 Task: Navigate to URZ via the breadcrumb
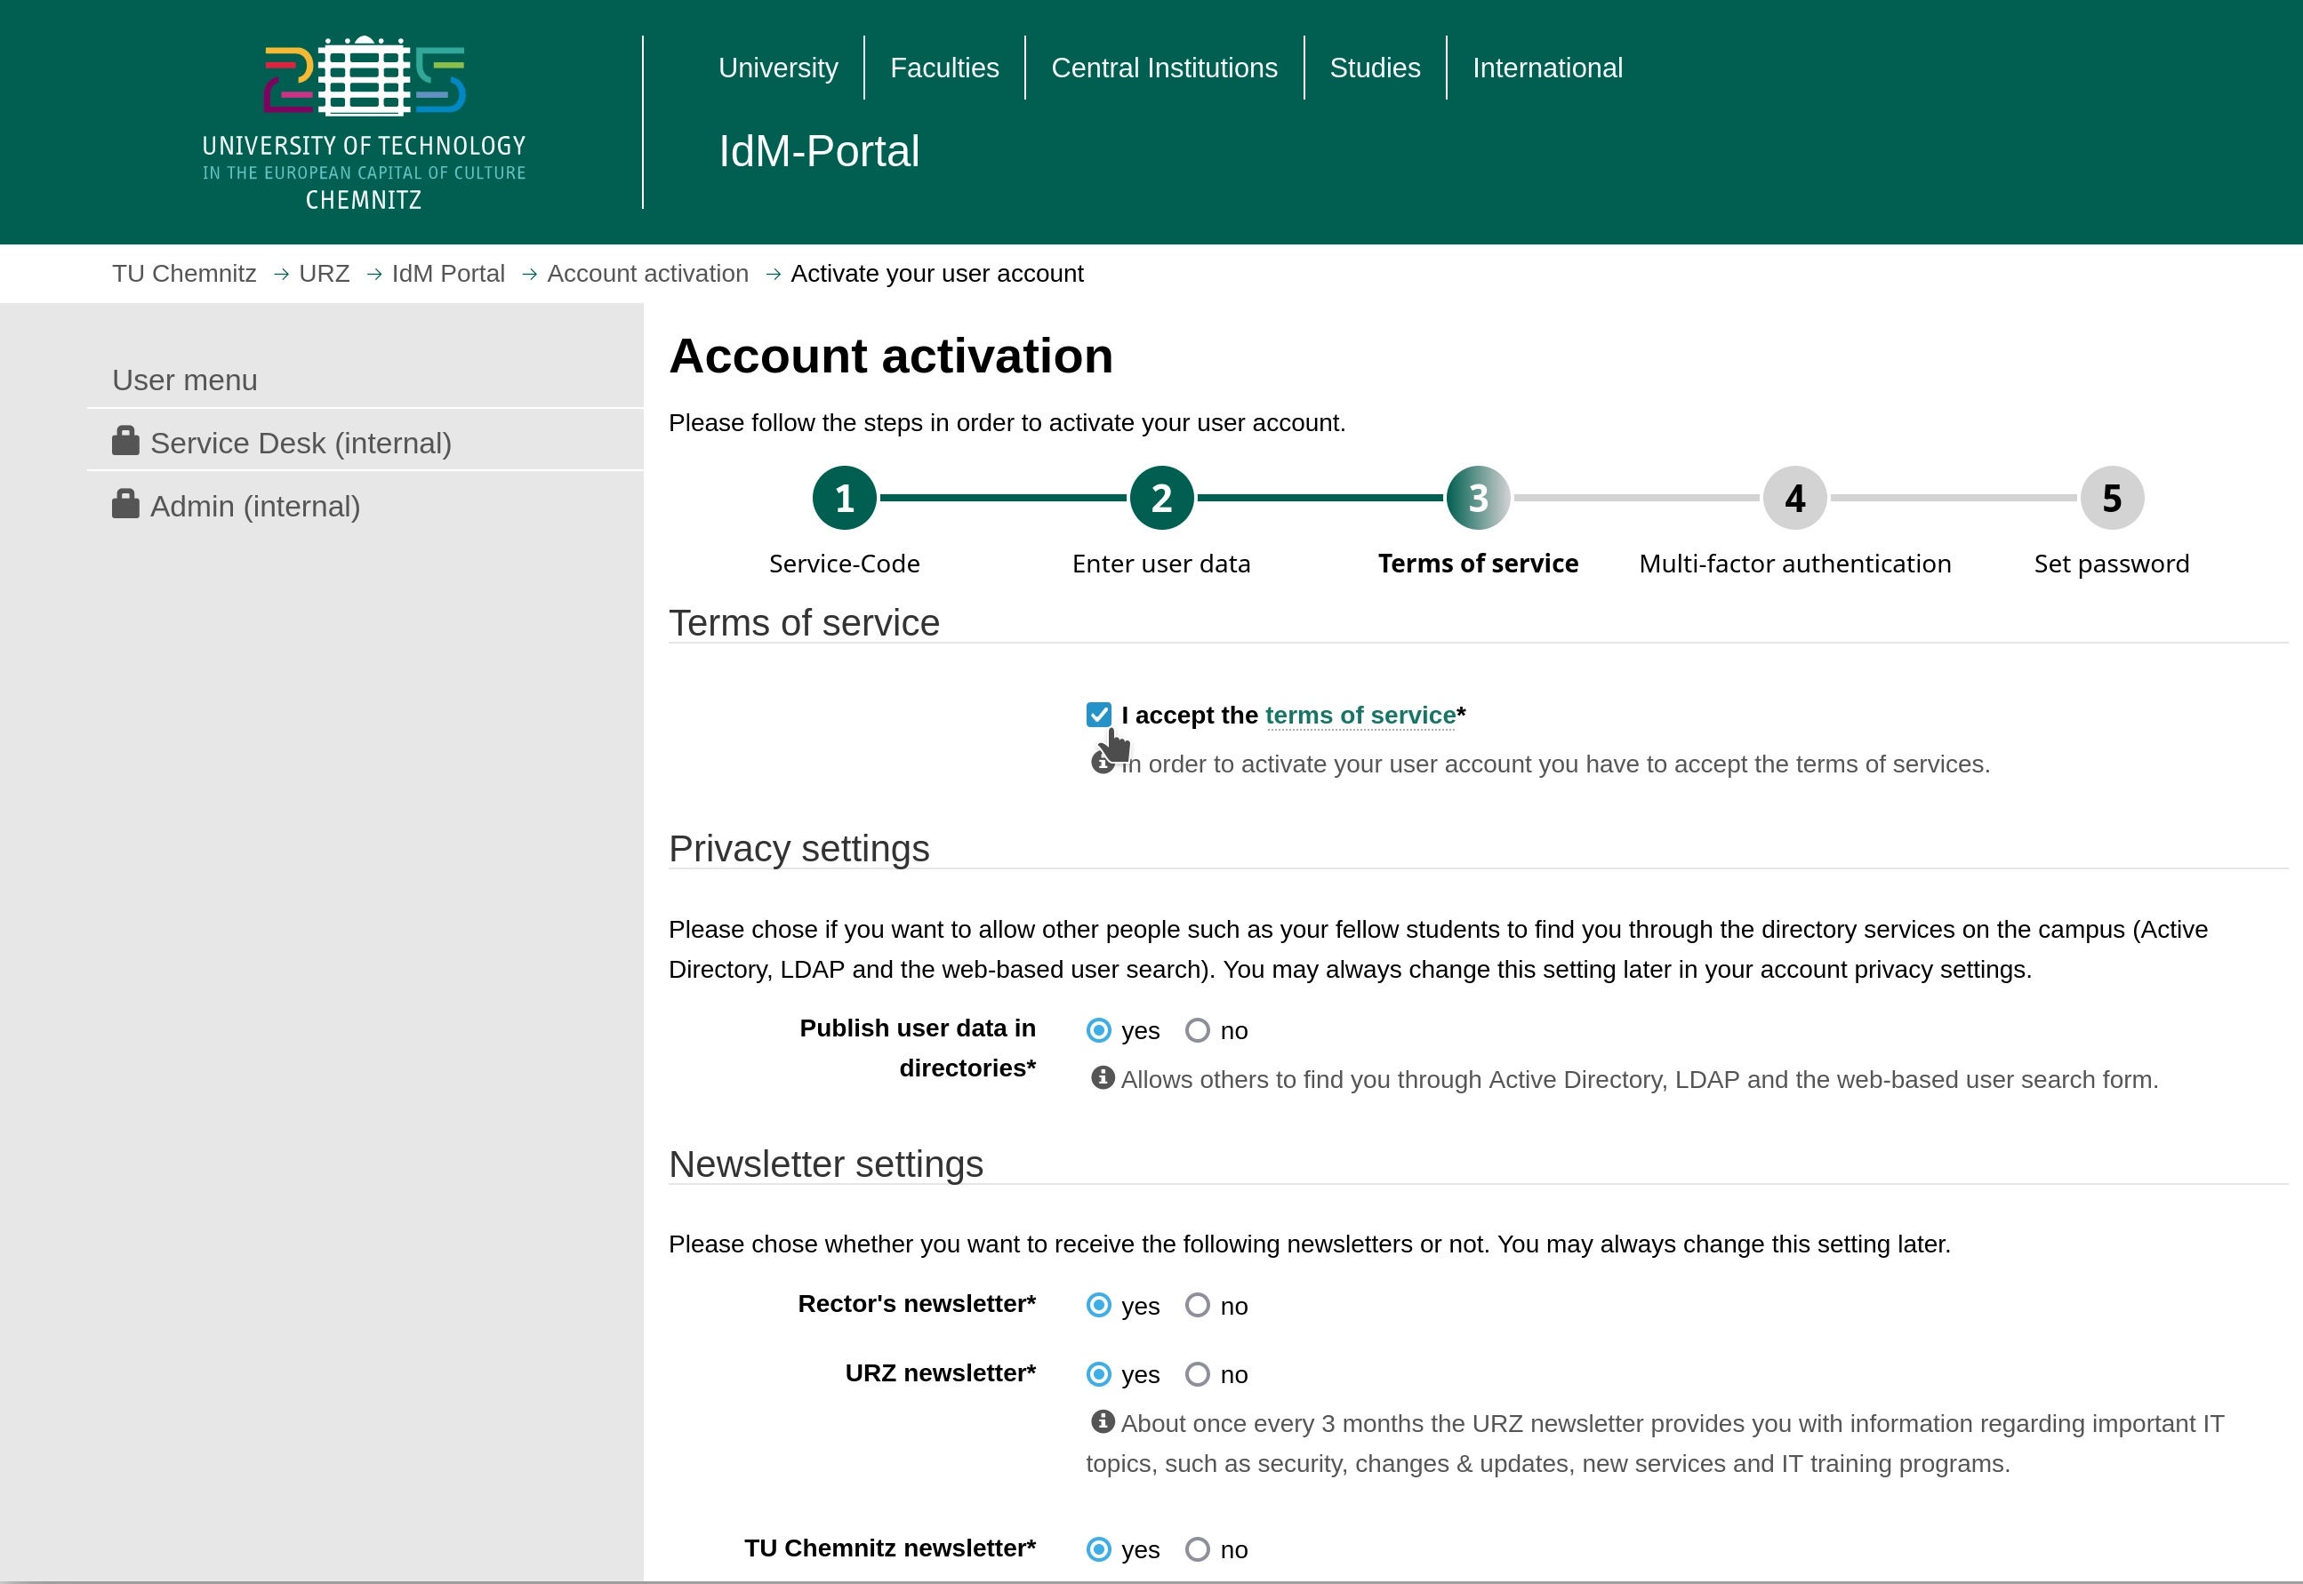click(325, 273)
